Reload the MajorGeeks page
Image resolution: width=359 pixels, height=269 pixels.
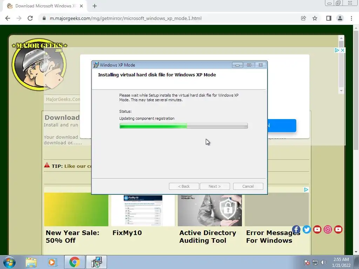[x=30, y=18]
